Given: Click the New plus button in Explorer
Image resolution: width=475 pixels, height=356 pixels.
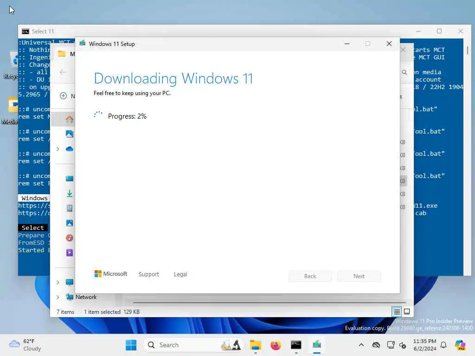Looking at the screenshot, I should pyautogui.click(x=63, y=96).
